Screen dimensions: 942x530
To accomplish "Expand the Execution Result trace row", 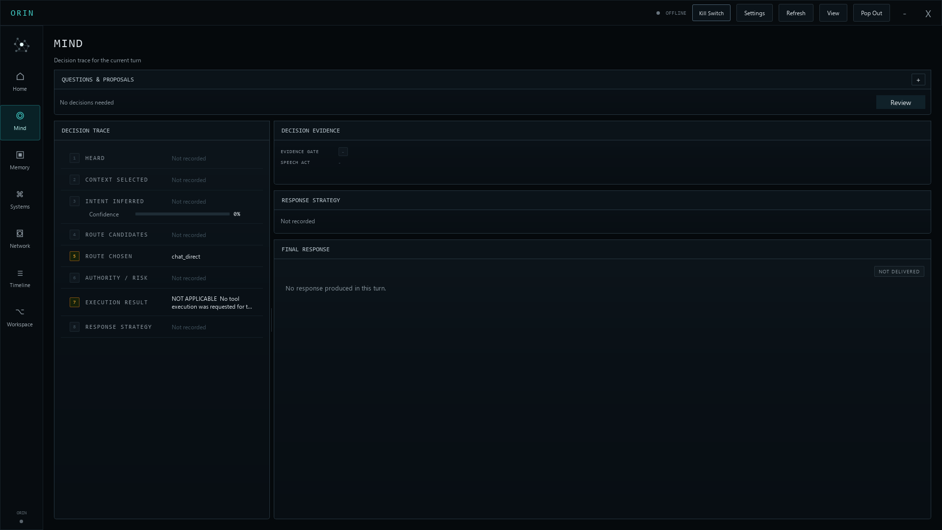I will tap(162, 302).
